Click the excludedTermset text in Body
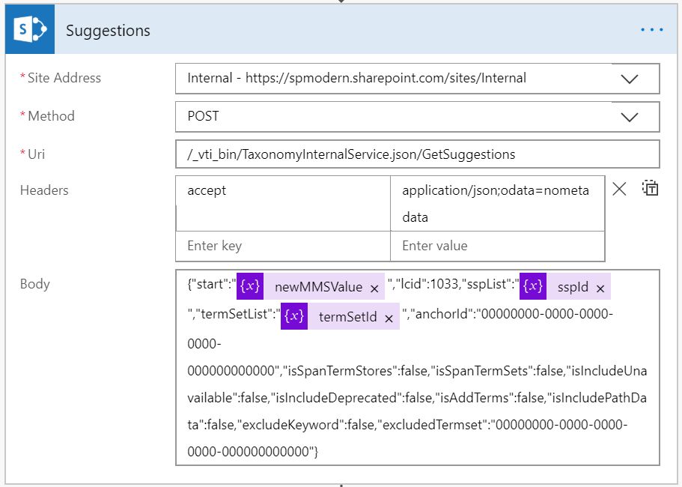 (x=434, y=425)
